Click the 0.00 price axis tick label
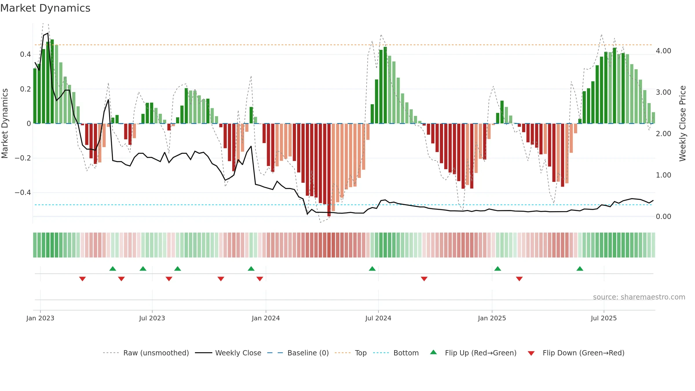The width and height of the screenshot is (695, 391). tap(663, 217)
